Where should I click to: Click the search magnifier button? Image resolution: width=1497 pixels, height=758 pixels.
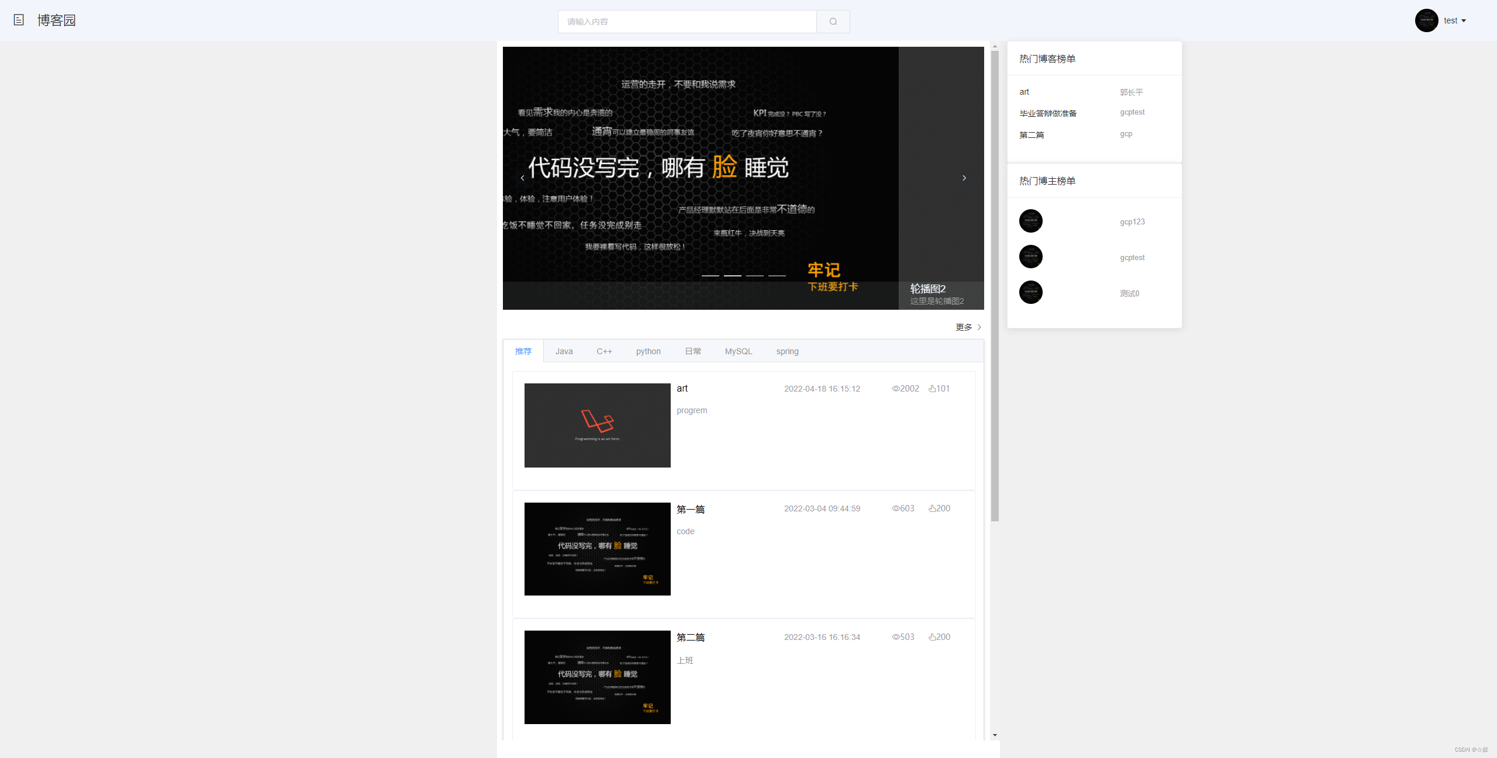click(833, 22)
